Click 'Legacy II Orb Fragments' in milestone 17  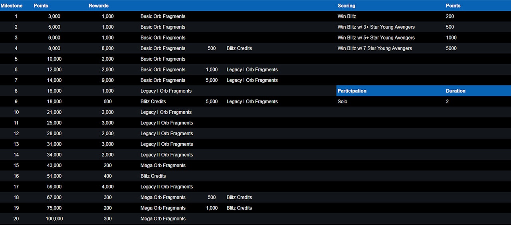click(x=166, y=187)
